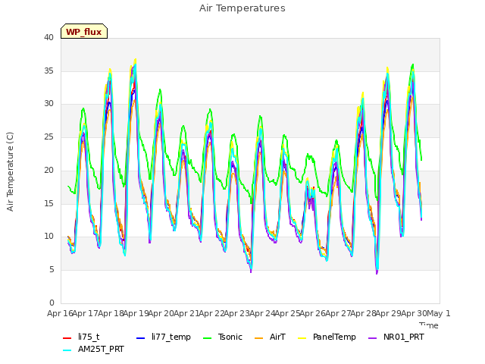Image resolution: width=485 pixels, height=364 pixels.
Task: Click the 20 y-axis tick label
Action: [x=48, y=170]
